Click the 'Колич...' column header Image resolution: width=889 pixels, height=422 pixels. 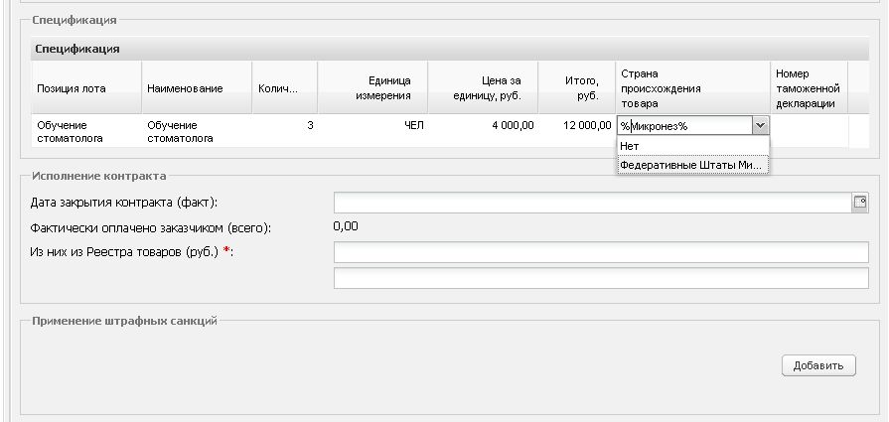285,88
